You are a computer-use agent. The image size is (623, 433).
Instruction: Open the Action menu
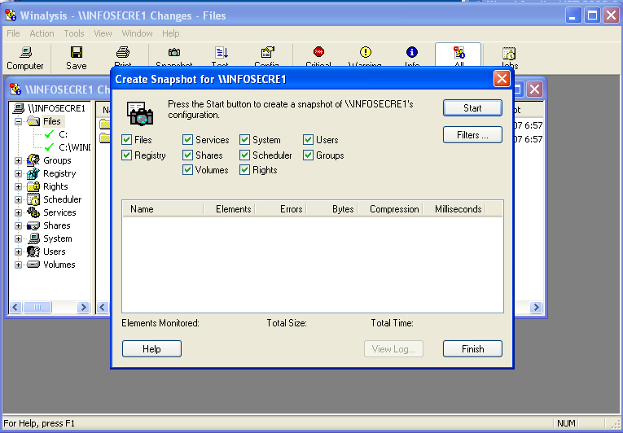click(x=42, y=33)
